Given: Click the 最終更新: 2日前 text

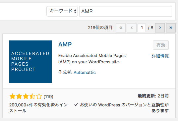Looking at the screenshot, I should click(153, 96).
